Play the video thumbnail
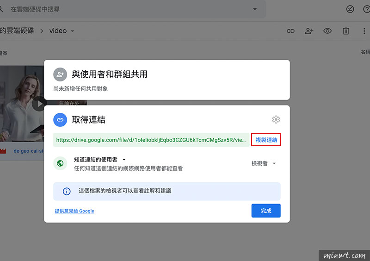This screenshot has width=370, height=261. pyautogui.click(x=39, y=104)
